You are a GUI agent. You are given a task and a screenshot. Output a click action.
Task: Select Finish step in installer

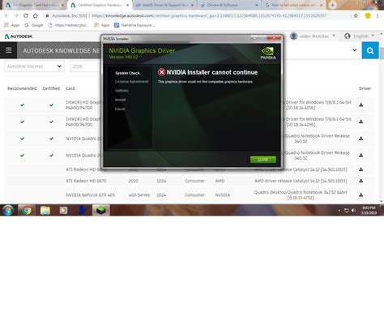[120, 109]
